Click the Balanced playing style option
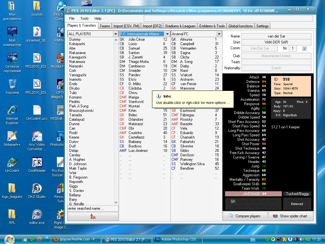This screenshot has width=325, height=244. tap(297, 204)
